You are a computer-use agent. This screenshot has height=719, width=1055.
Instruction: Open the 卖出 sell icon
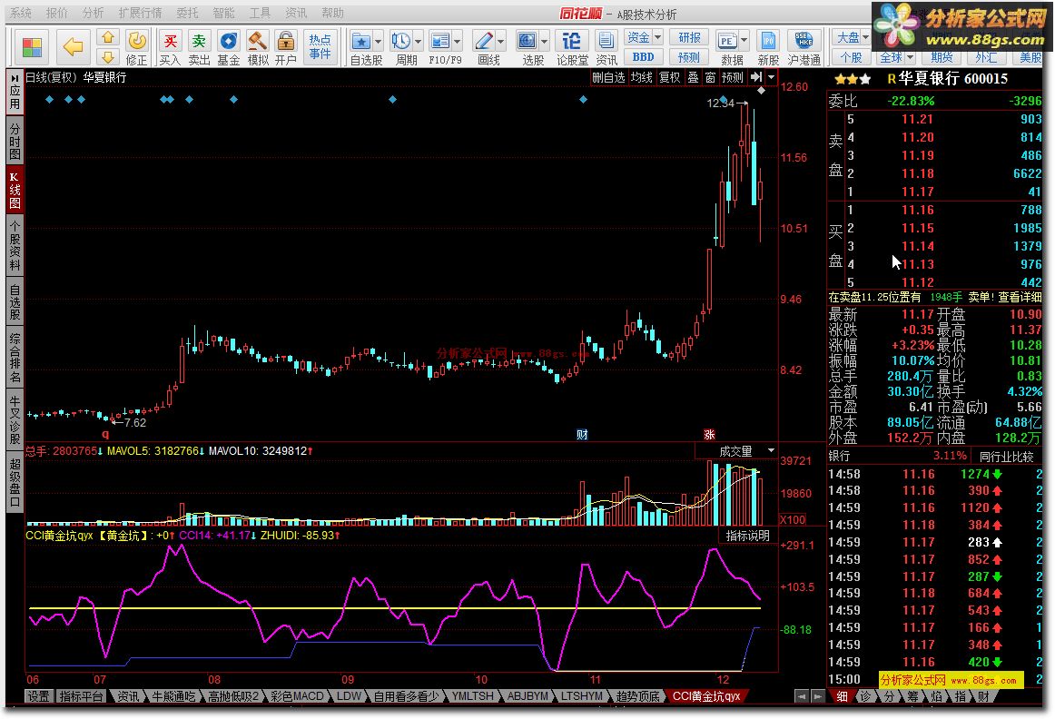199,48
